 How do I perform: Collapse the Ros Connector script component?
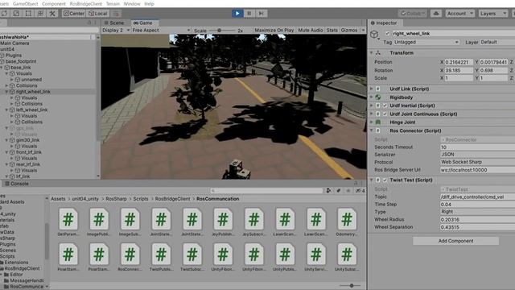(372, 130)
